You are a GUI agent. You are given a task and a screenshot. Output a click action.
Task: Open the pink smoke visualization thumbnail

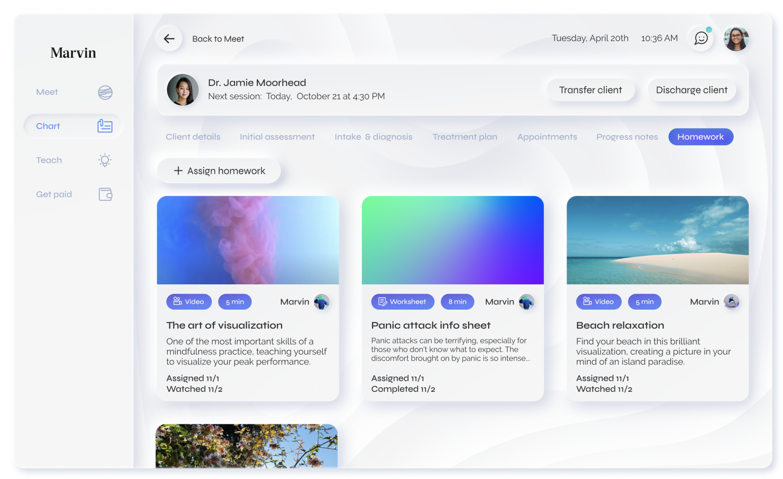248,240
